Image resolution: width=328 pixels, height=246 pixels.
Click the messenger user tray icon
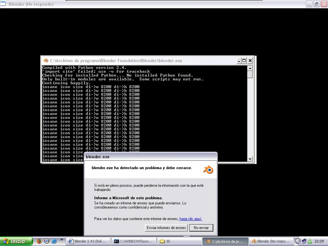310,241
